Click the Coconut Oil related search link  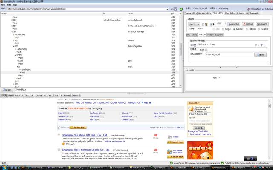pyautogui.click(x=103, y=103)
